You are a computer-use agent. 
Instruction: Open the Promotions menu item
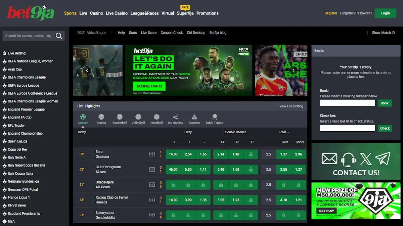click(x=207, y=13)
